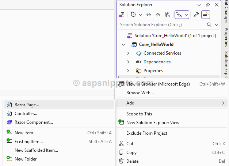Click the search magnifier icon
Viewport: 229px width, 166px height.
pyautogui.click(x=209, y=25)
